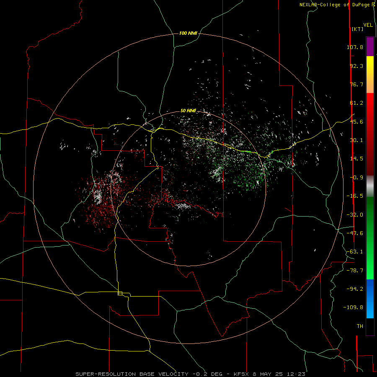Click the 30.1 velocity scale value
This screenshot has height=377, width=377.
356,140
